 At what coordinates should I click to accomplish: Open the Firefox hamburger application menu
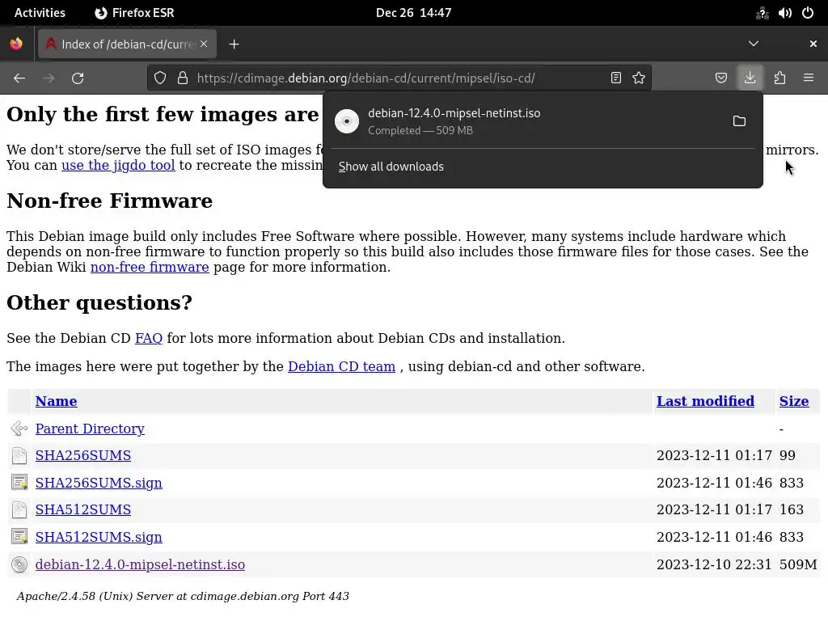[809, 78]
